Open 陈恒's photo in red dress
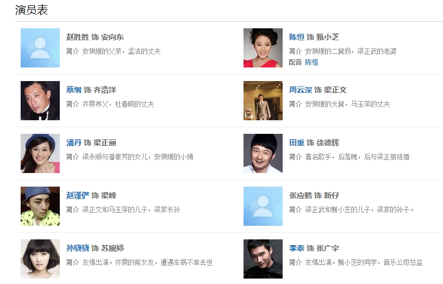 (263, 48)
